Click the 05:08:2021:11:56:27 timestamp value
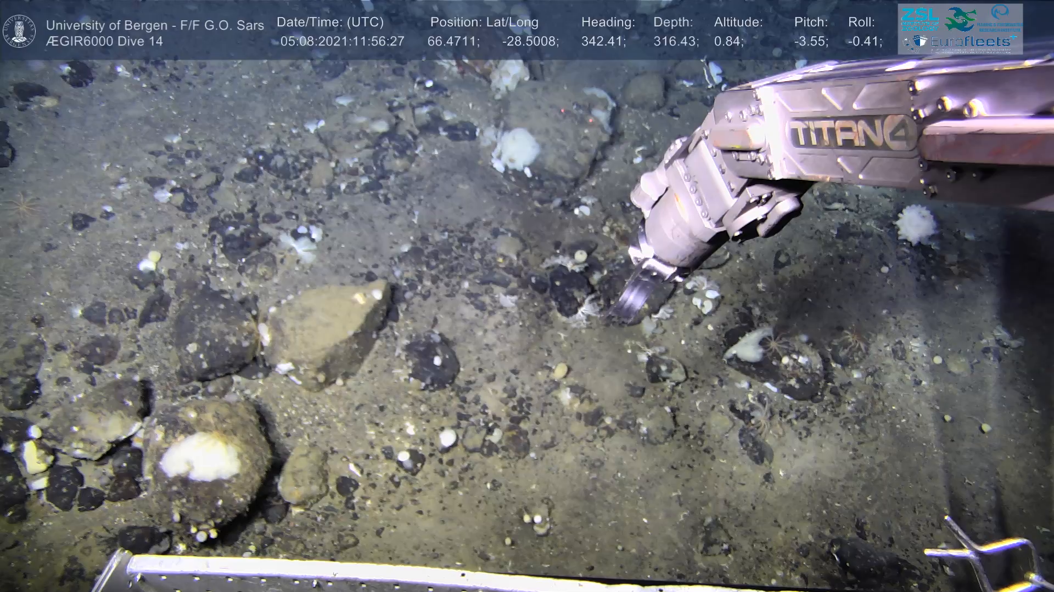This screenshot has width=1054, height=592. coord(342,42)
